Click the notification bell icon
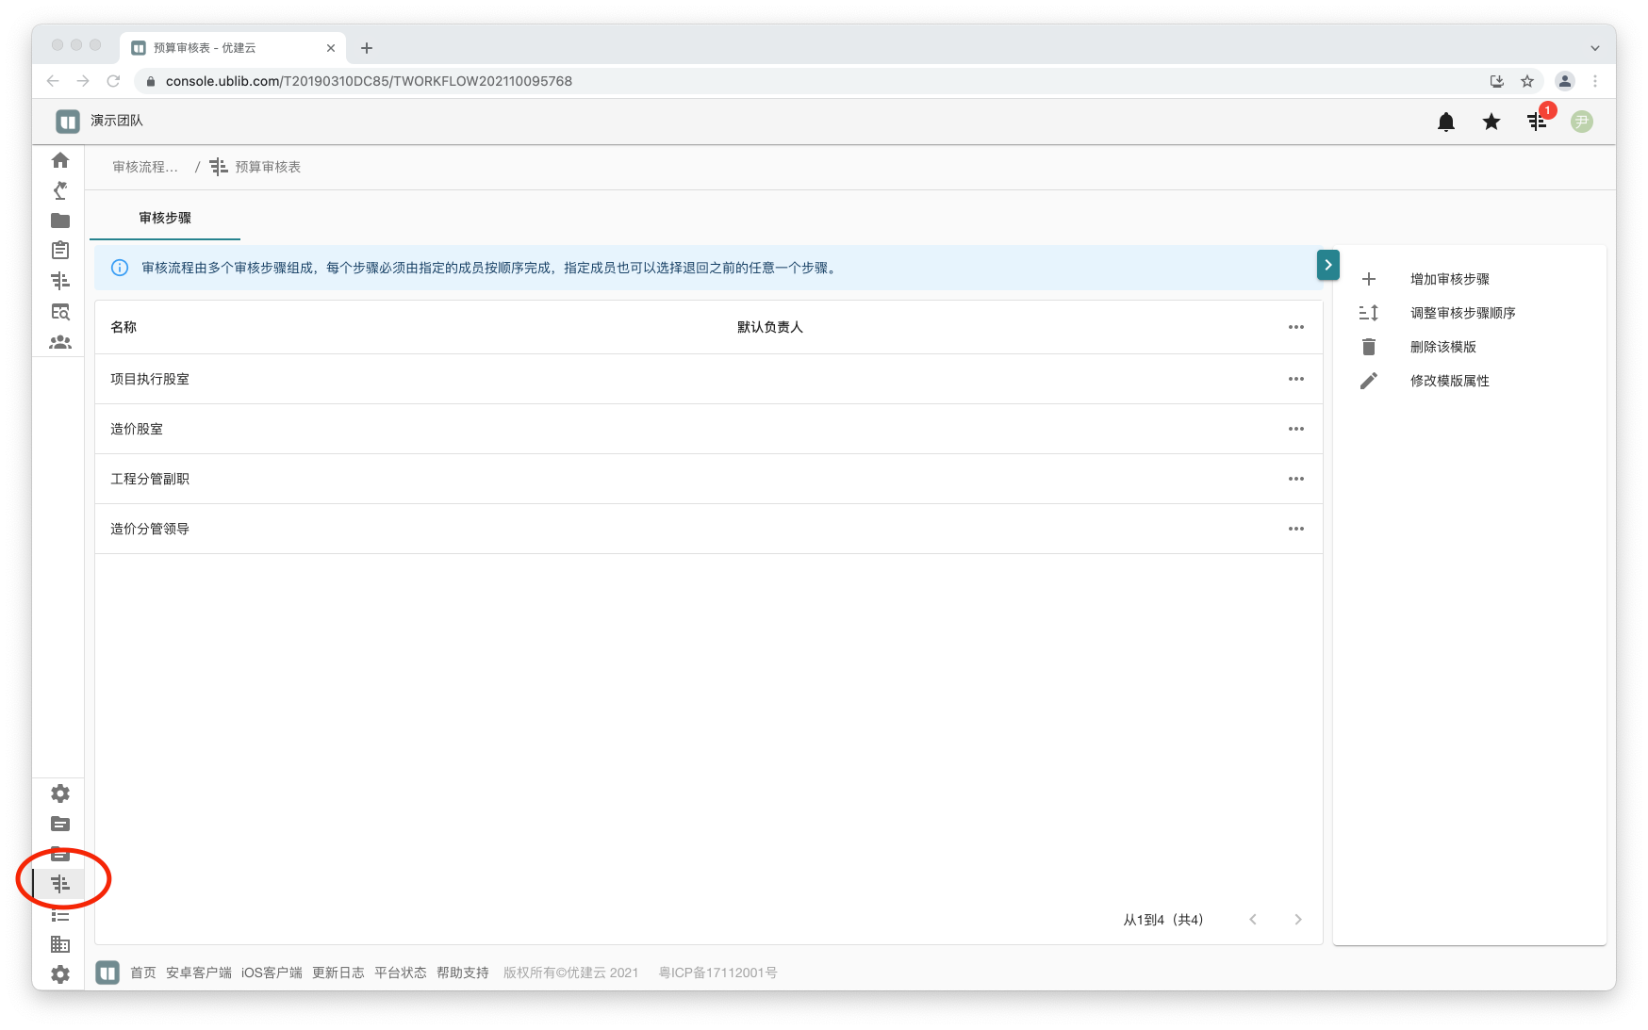Screen dimensions: 1648x1030 coord(1445,122)
